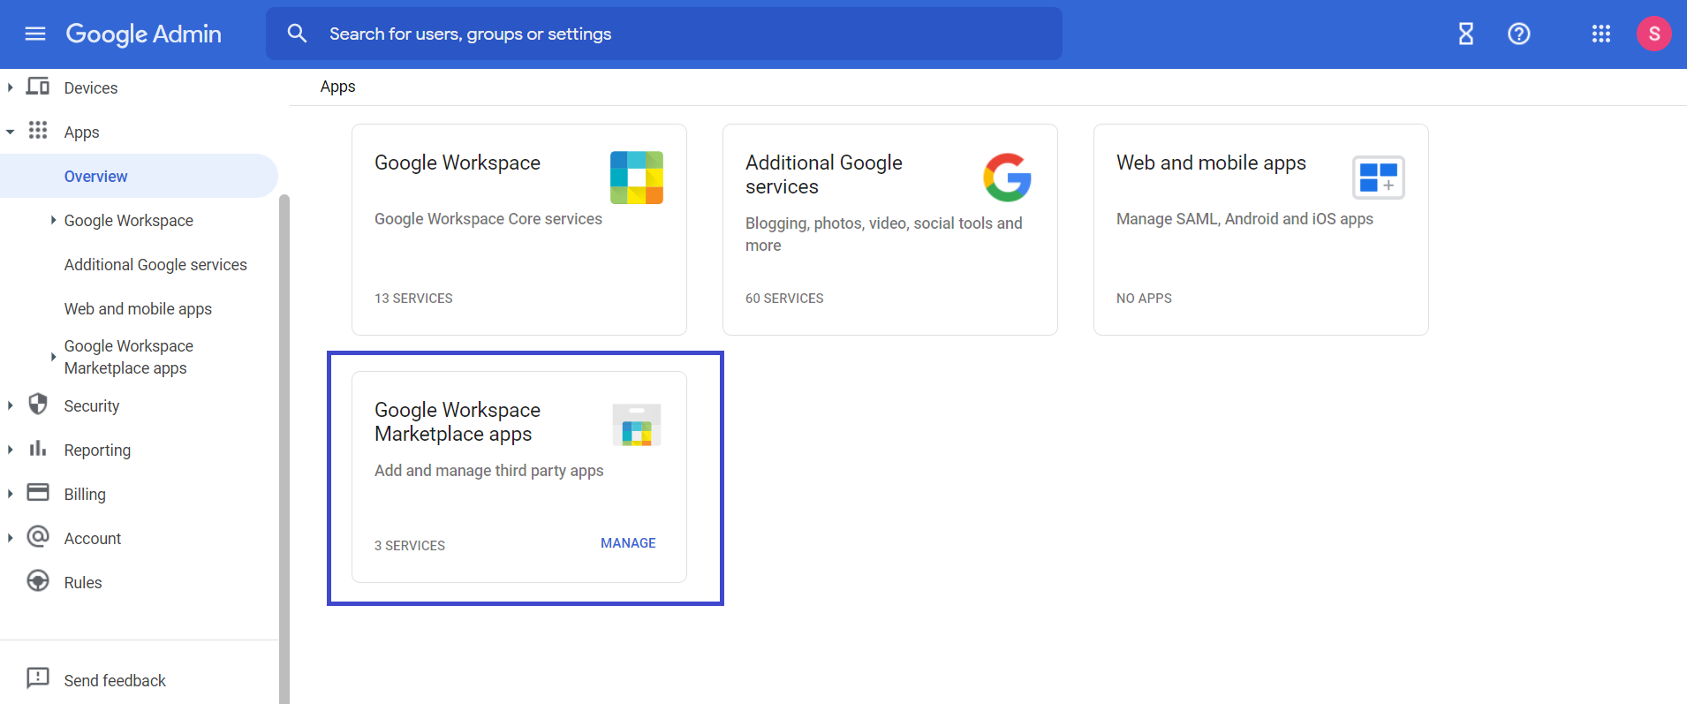Click 'Google Workspace Core services' description

point(488,219)
